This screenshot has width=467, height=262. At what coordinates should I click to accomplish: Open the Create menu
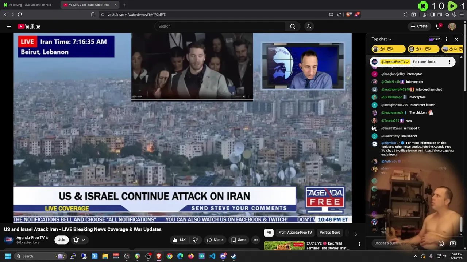pos(419,26)
